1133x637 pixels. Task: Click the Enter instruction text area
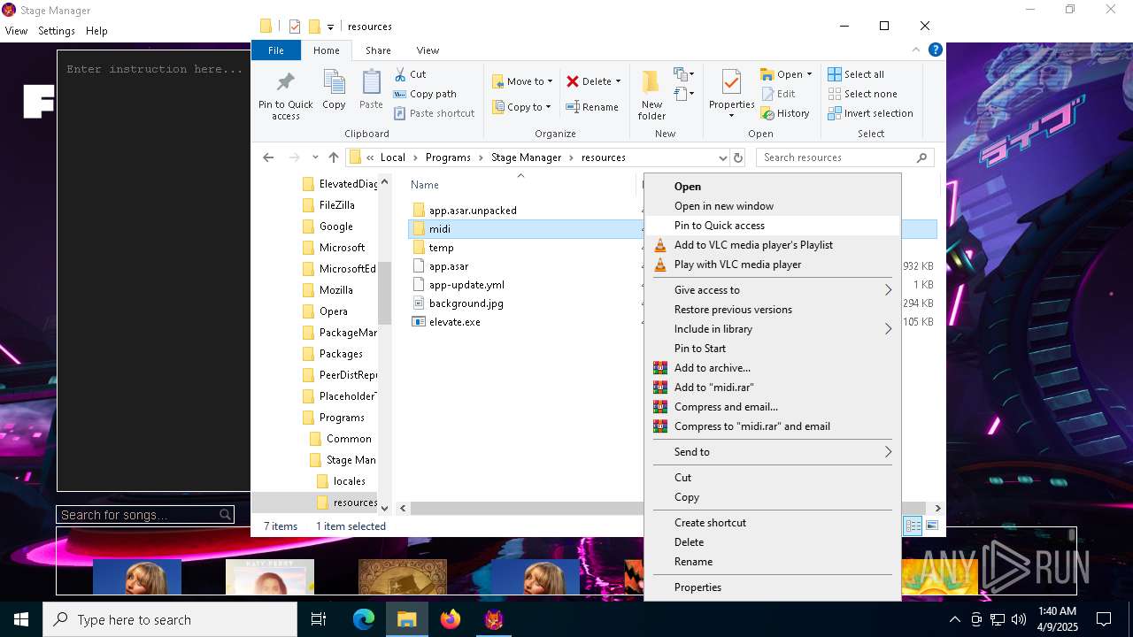pos(154,271)
